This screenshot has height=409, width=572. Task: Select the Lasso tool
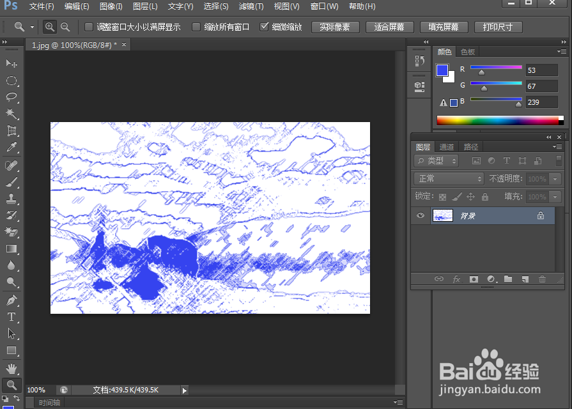point(12,97)
